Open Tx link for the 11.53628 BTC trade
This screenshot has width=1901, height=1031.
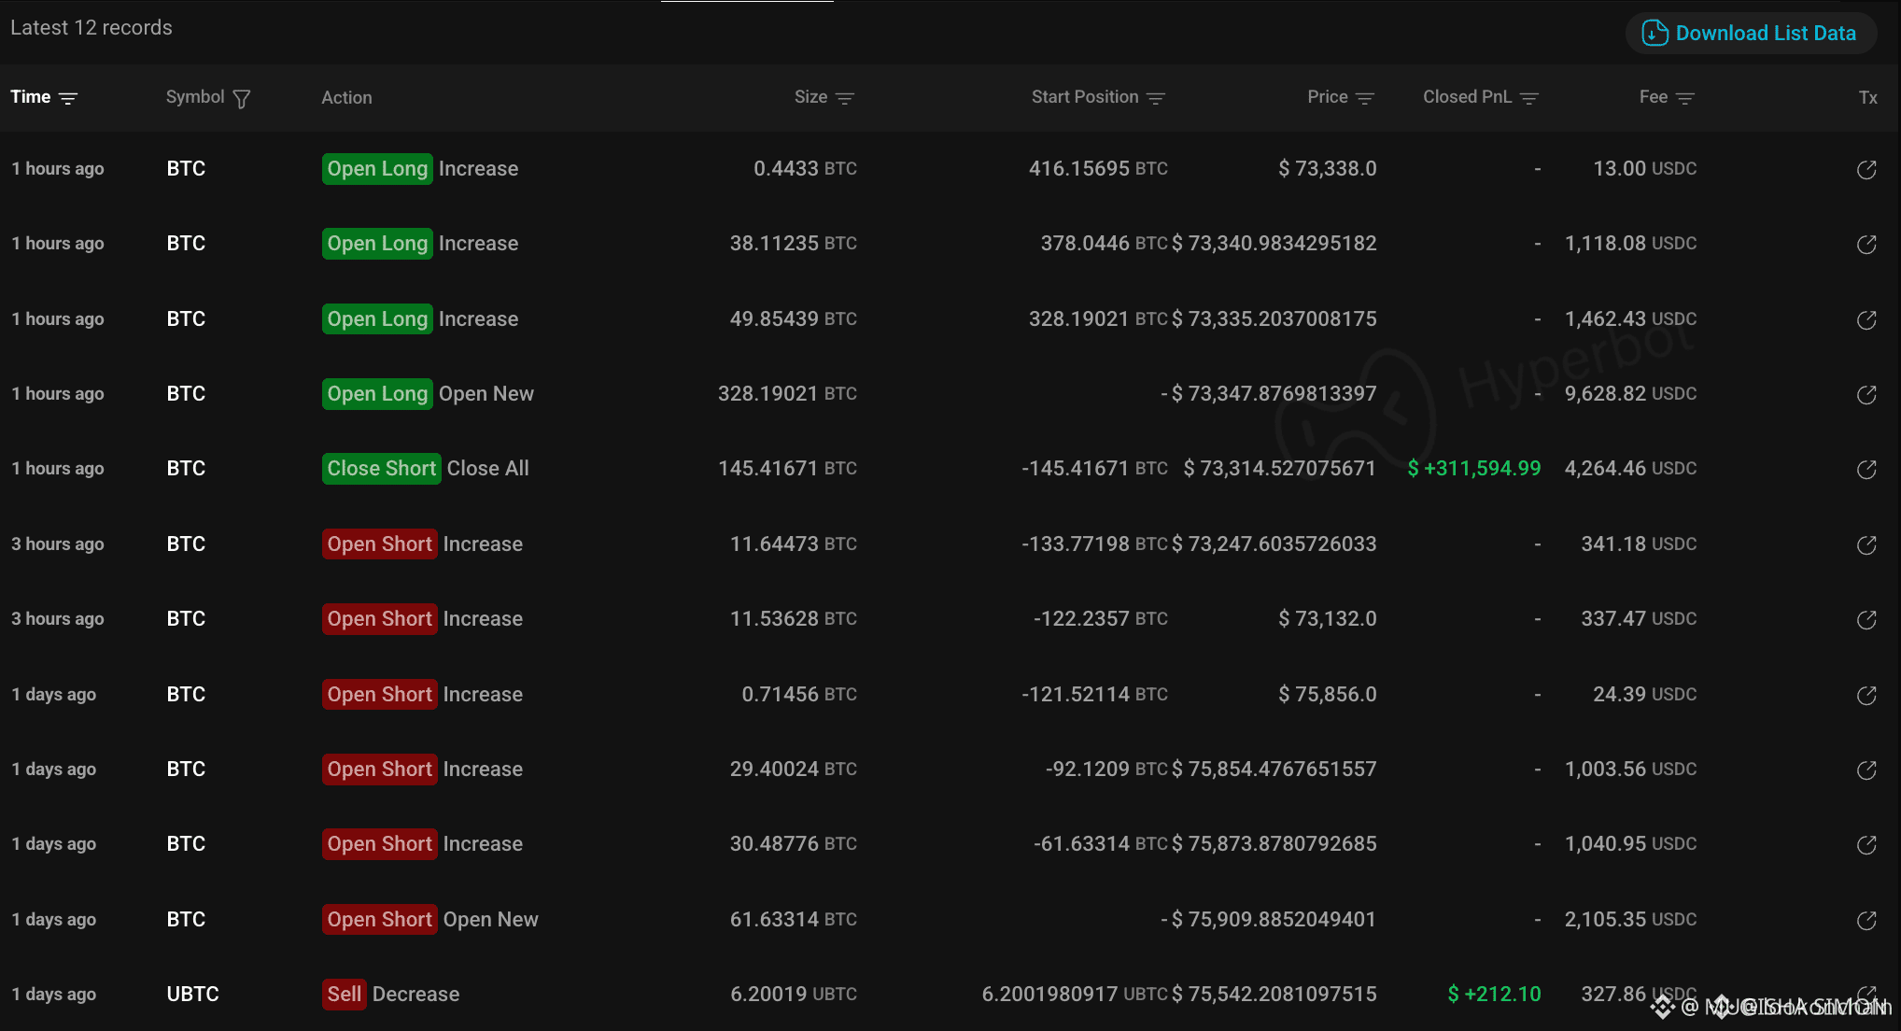[1866, 619]
